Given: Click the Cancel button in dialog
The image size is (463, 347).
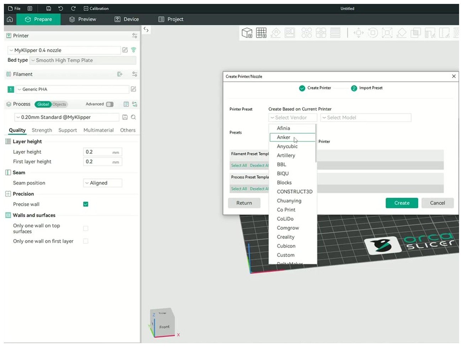Looking at the screenshot, I should click(x=437, y=203).
